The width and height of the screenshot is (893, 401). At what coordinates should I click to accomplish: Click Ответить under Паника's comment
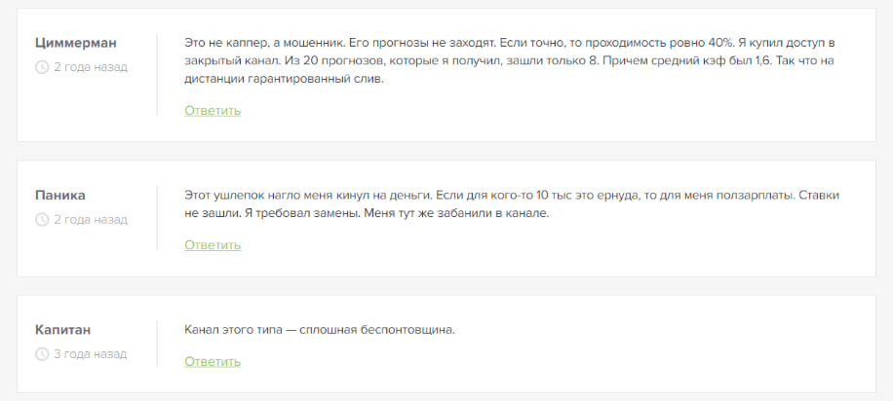[213, 244]
